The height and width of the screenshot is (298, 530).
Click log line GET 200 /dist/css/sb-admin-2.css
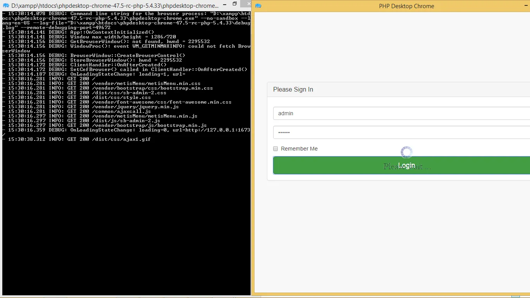(x=84, y=93)
